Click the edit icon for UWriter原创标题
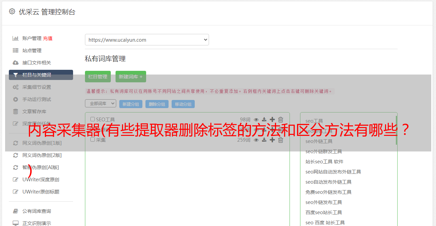436x226 pixels. (16, 192)
